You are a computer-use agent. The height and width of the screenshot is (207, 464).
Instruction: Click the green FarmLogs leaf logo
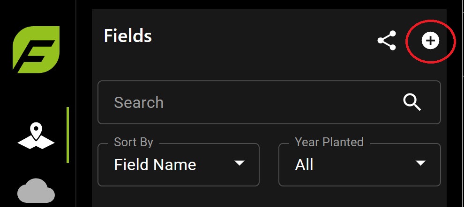tap(36, 50)
